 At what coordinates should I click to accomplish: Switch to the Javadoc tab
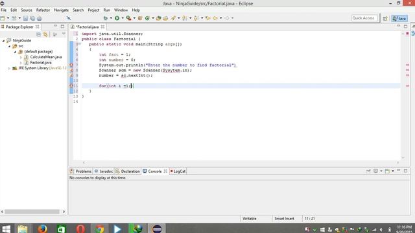(x=104, y=171)
